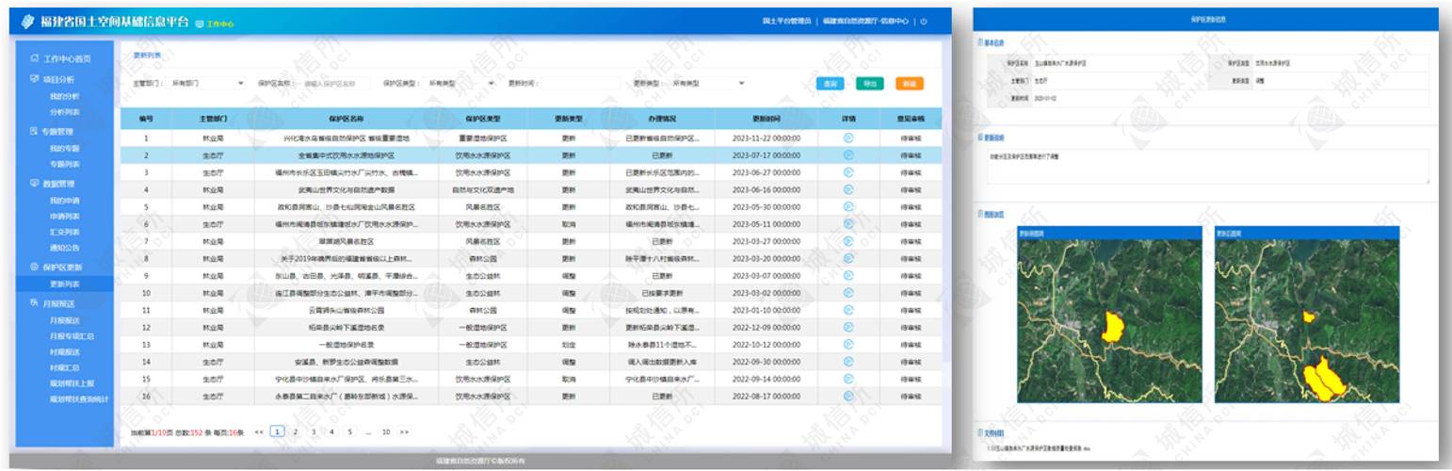Screen dimensions: 1452x471
Task: Open 分析列表 in the sidebar
Action: click(x=65, y=111)
